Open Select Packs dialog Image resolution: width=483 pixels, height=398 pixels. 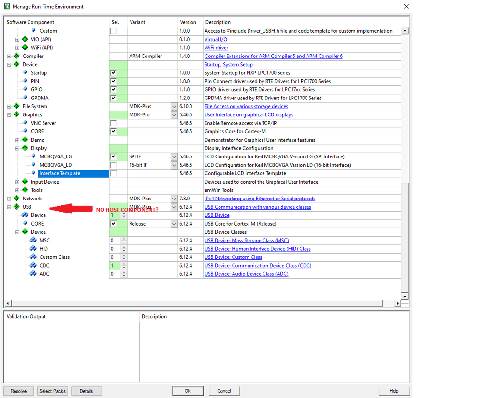(x=52, y=391)
